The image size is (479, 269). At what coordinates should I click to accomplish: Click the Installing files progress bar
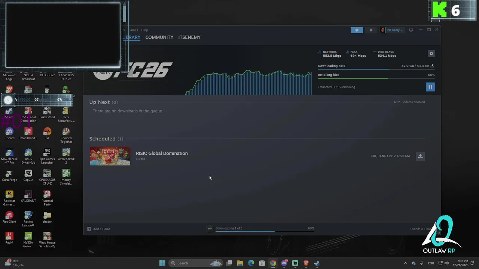pos(376,78)
